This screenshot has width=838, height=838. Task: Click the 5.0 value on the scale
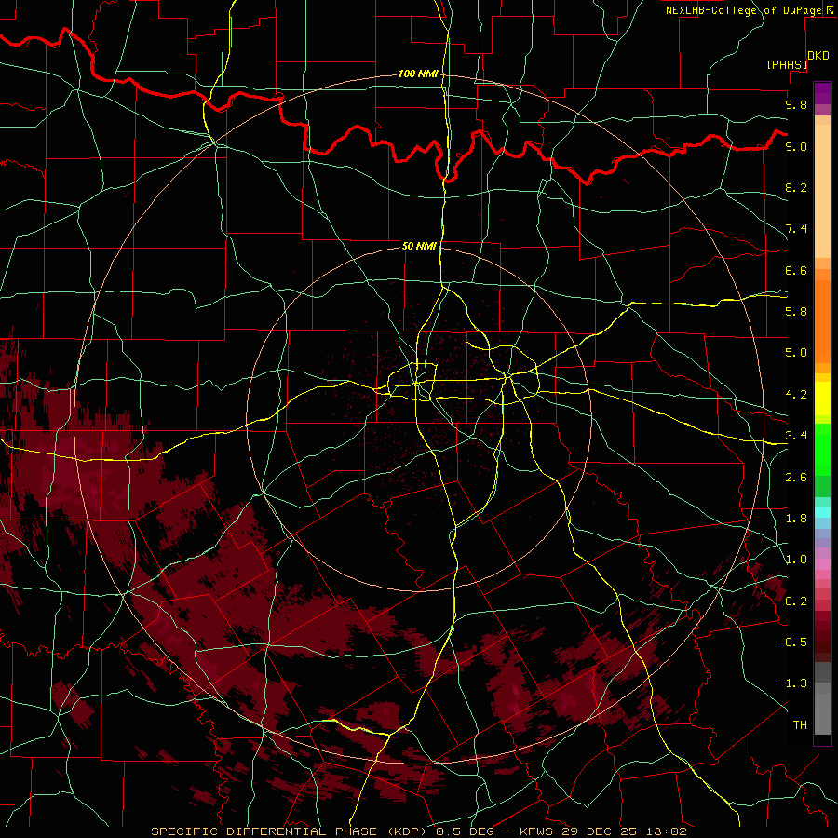coord(796,353)
